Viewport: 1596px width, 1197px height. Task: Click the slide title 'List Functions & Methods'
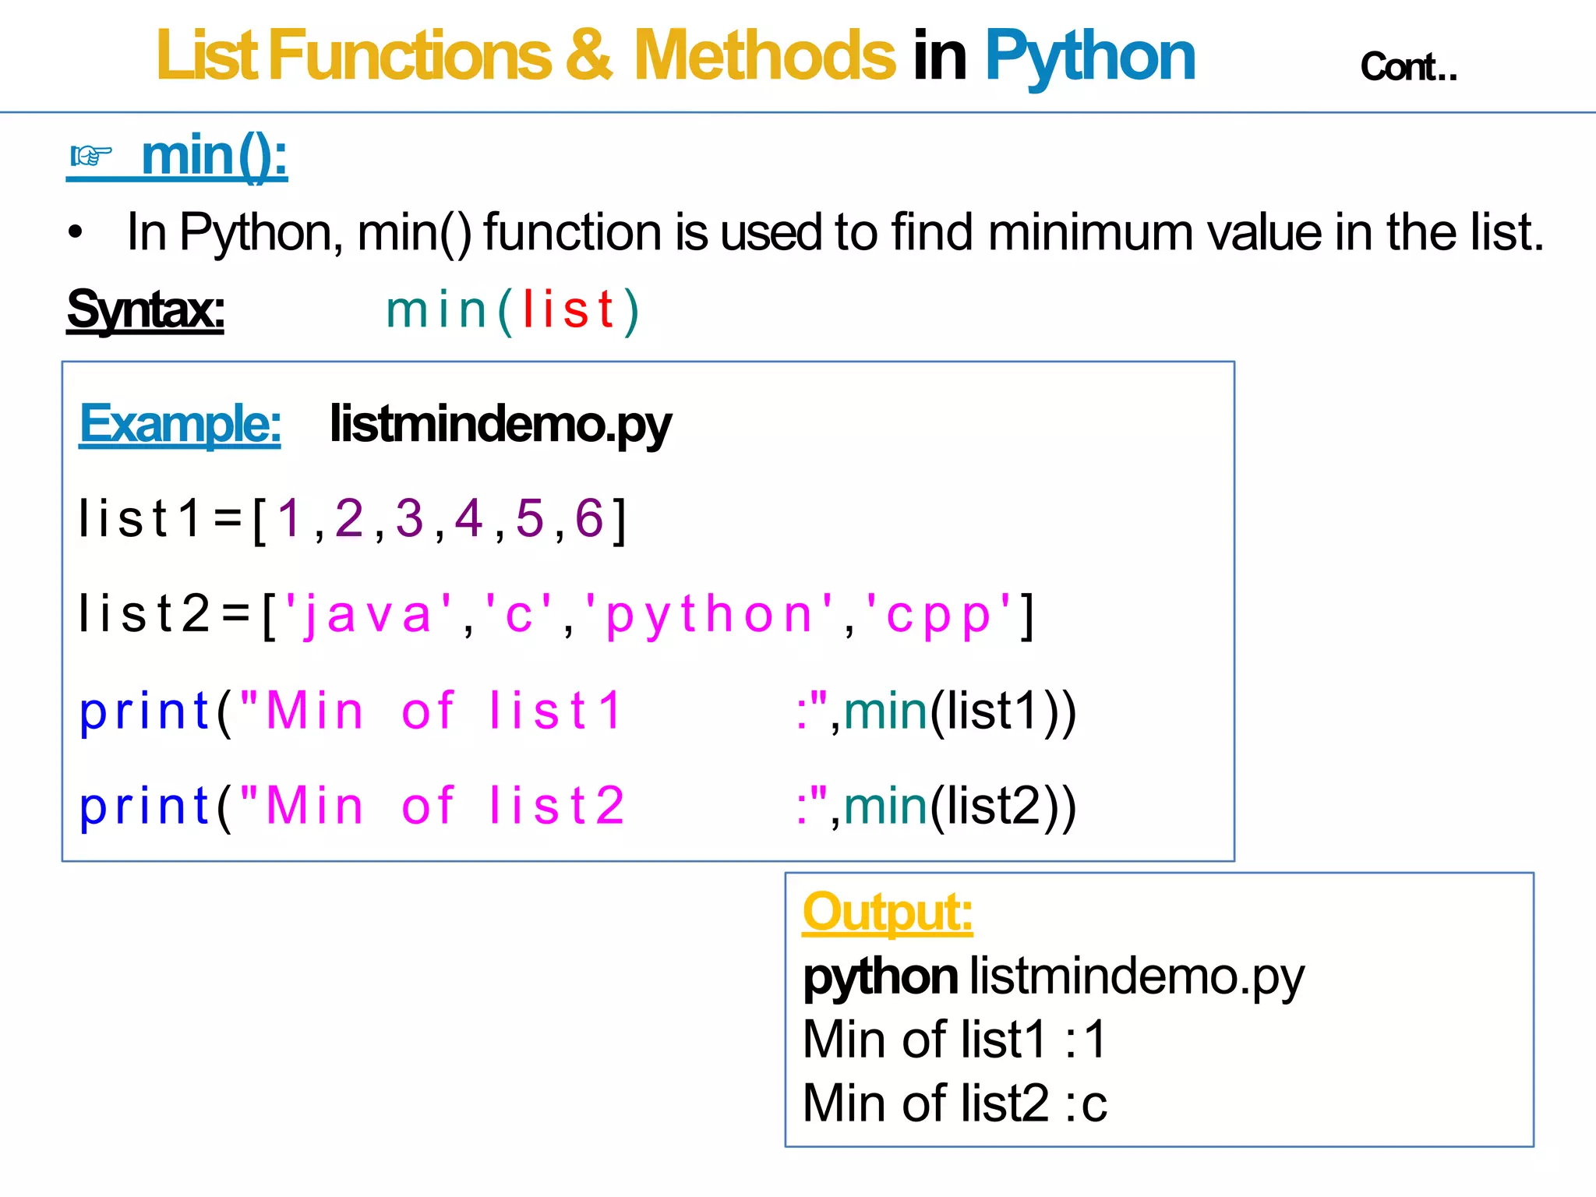point(526,55)
